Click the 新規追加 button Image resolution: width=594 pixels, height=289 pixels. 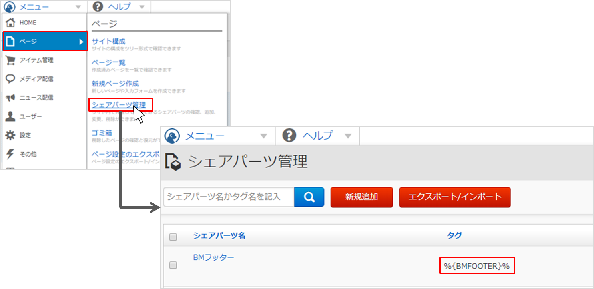[x=362, y=197]
